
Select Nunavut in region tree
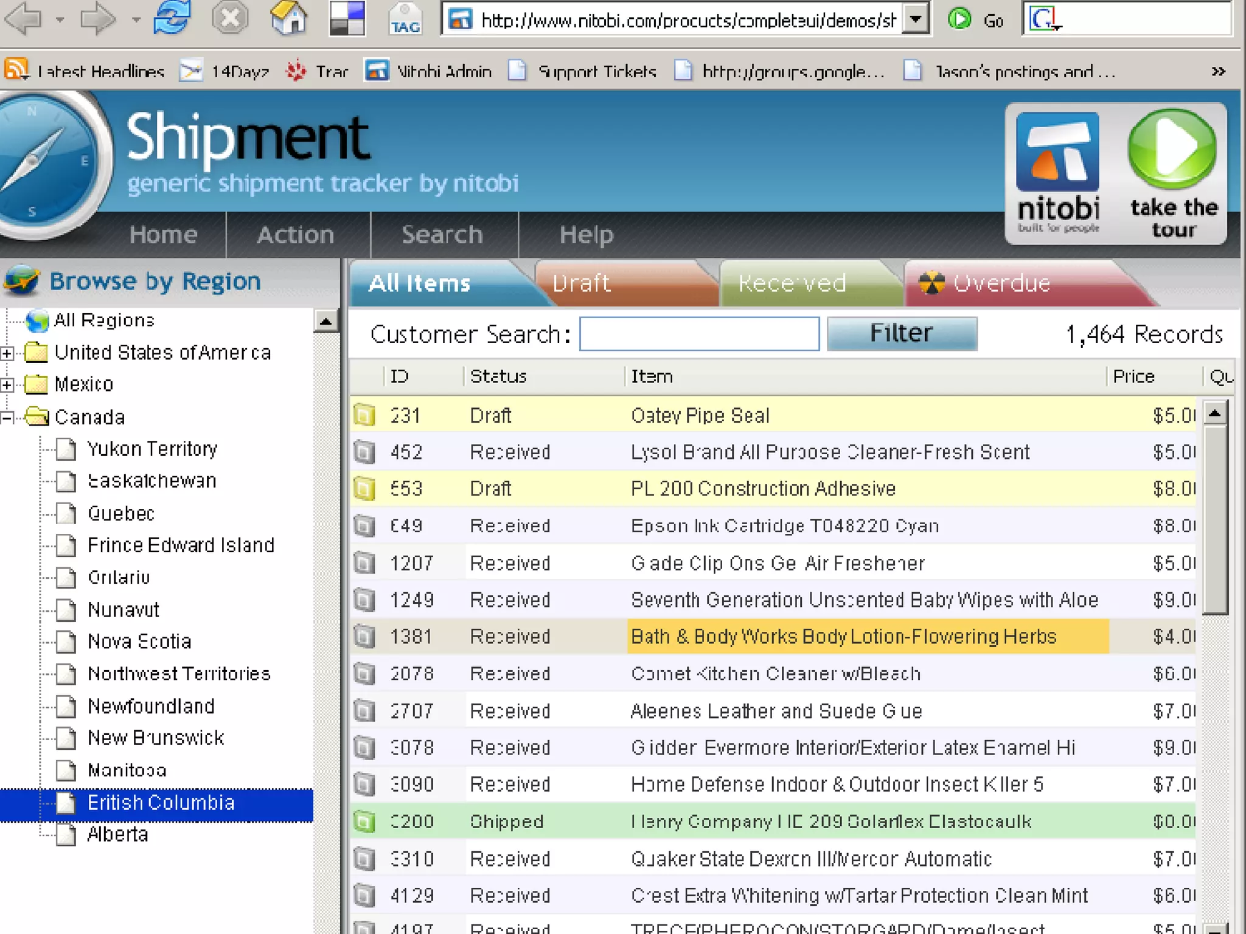click(x=124, y=609)
